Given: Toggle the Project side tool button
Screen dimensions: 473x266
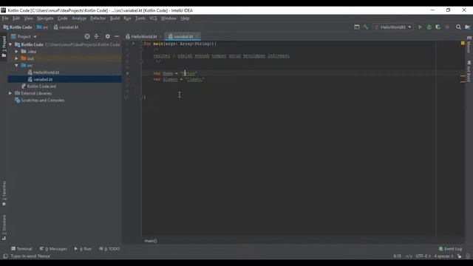Looking at the screenshot, I should pos(4,47).
